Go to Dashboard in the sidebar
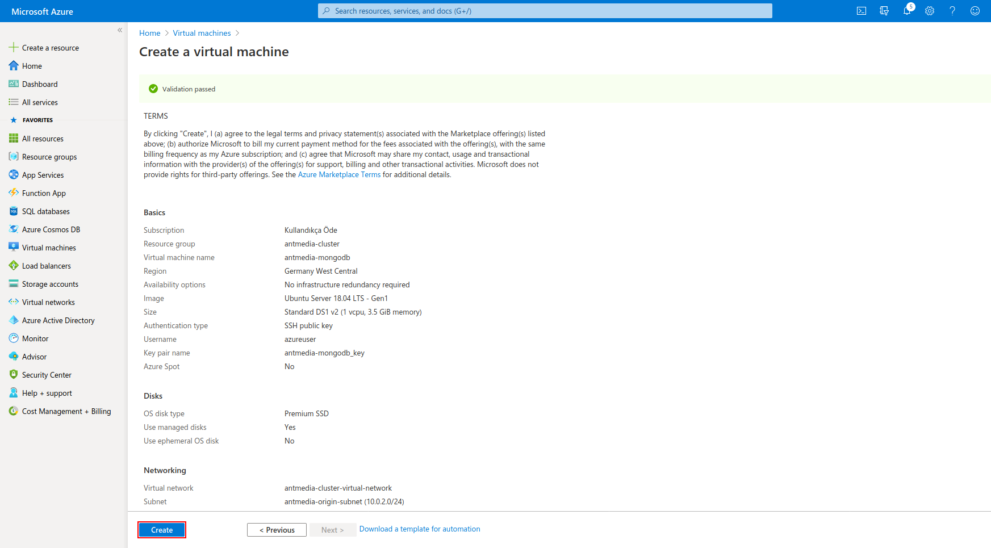This screenshot has height=548, width=991. (40, 85)
